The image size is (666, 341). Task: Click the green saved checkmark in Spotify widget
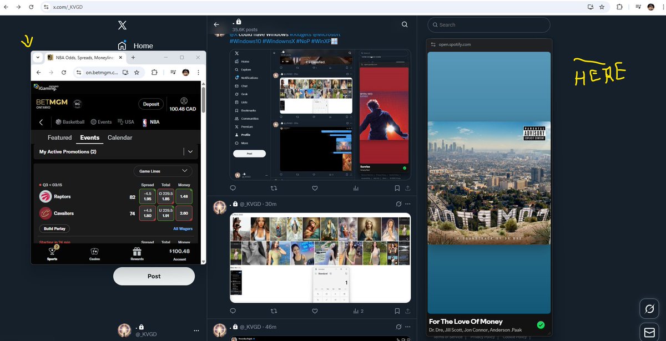[541, 325]
